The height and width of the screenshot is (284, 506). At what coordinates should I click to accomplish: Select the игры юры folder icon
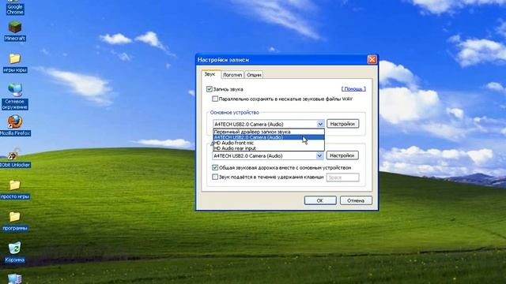15,63
